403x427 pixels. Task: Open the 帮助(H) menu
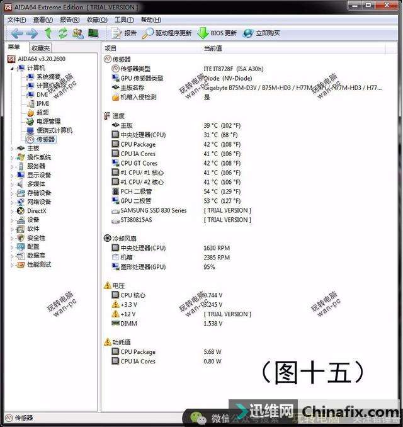pos(151,20)
